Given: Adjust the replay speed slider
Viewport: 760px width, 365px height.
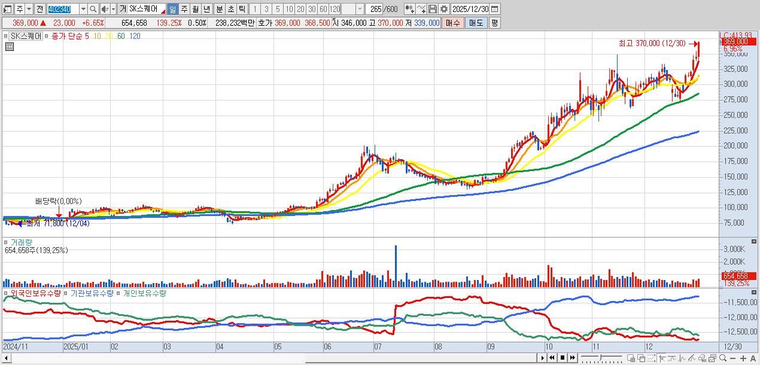Looking at the screenshot, I should 602,358.
